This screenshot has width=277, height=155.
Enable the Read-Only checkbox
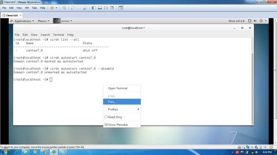(106, 117)
